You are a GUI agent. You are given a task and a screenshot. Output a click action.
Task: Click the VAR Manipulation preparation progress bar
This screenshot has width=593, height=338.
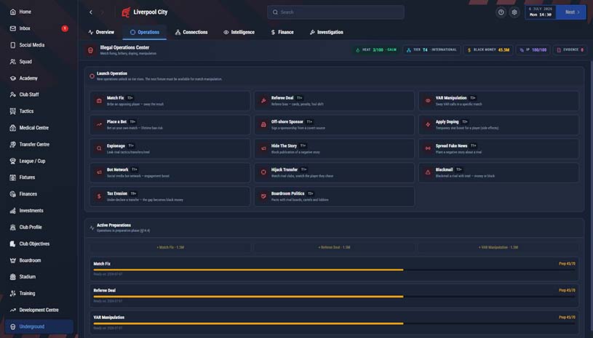pyautogui.click(x=334, y=323)
